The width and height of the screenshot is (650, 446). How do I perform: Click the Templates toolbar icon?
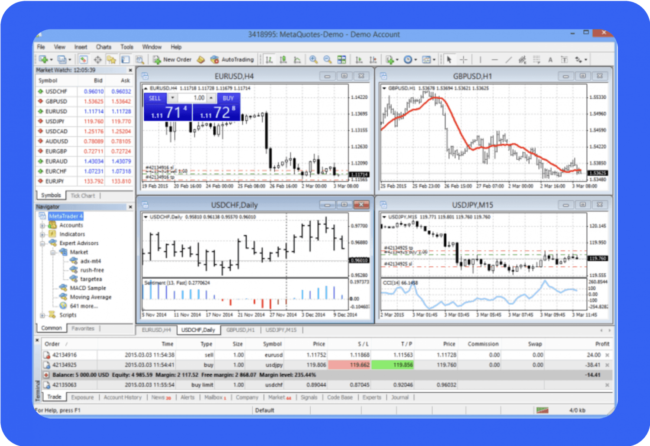(x=426, y=59)
